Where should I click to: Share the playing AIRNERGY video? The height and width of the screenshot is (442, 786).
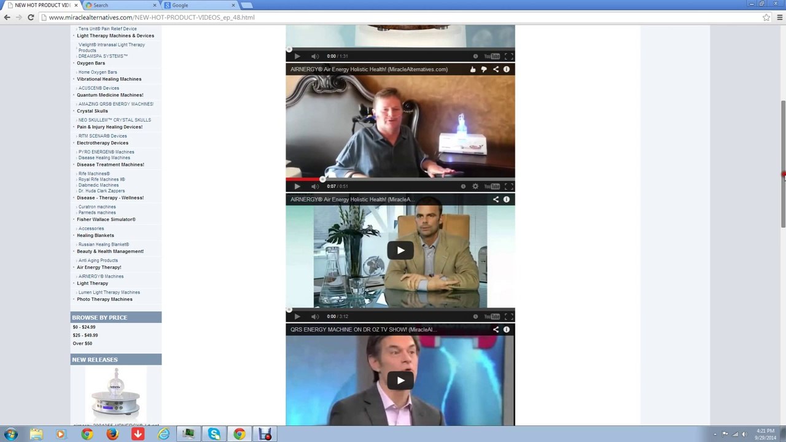point(496,69)
